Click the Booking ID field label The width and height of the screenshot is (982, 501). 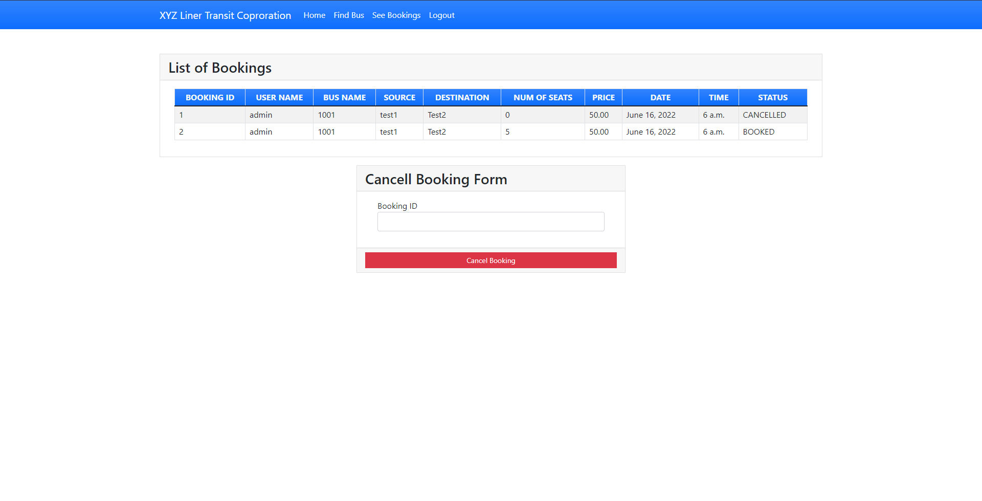[397, 206]
